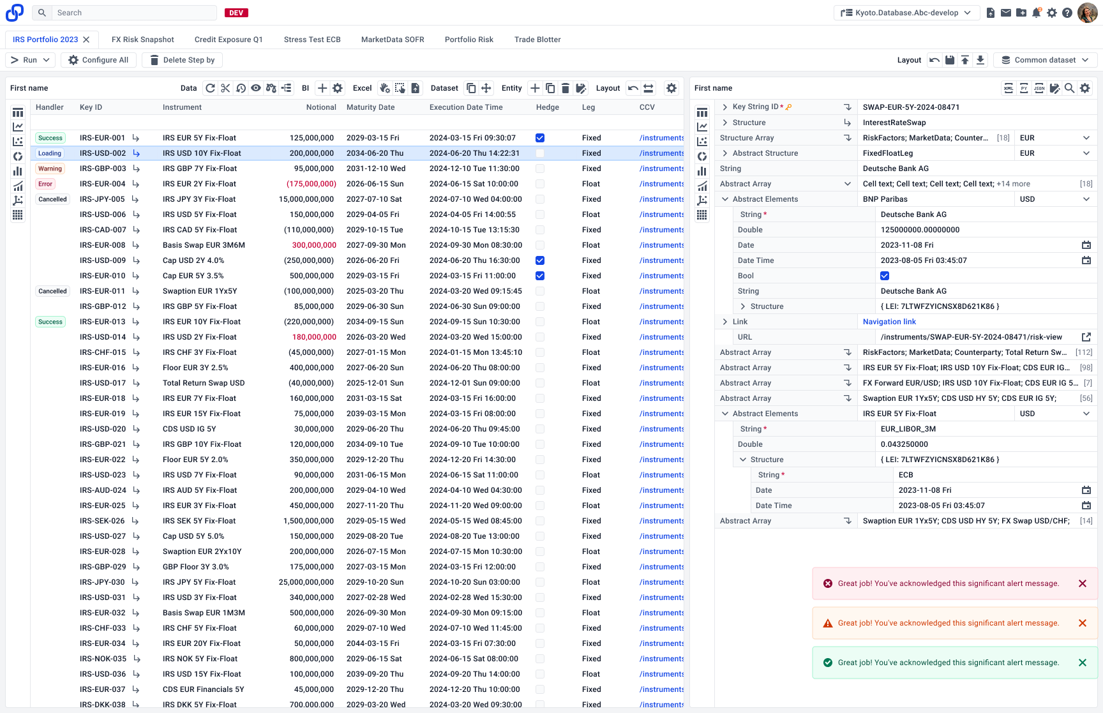
Task: Click the Layout save disk icon
Action: click(950, 60)
